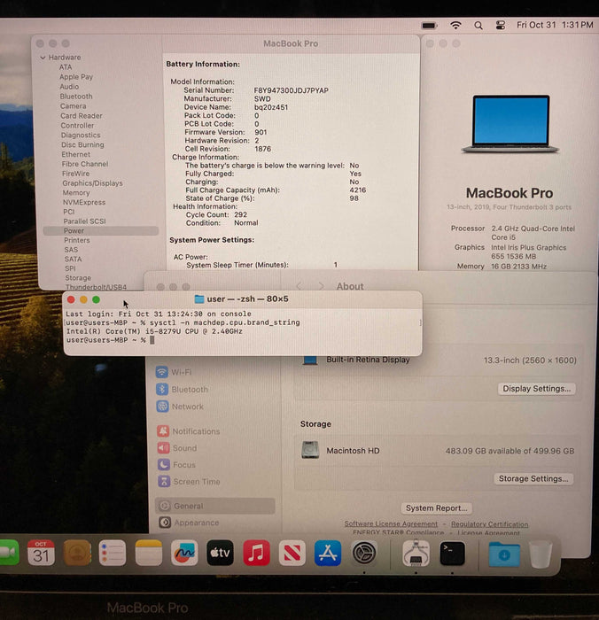Click Built-in Retina Display row
This screenshot has width=599, height=620.
438,360
